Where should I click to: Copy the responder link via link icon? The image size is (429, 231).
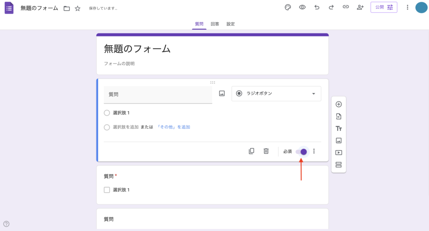tap(346, 7)
